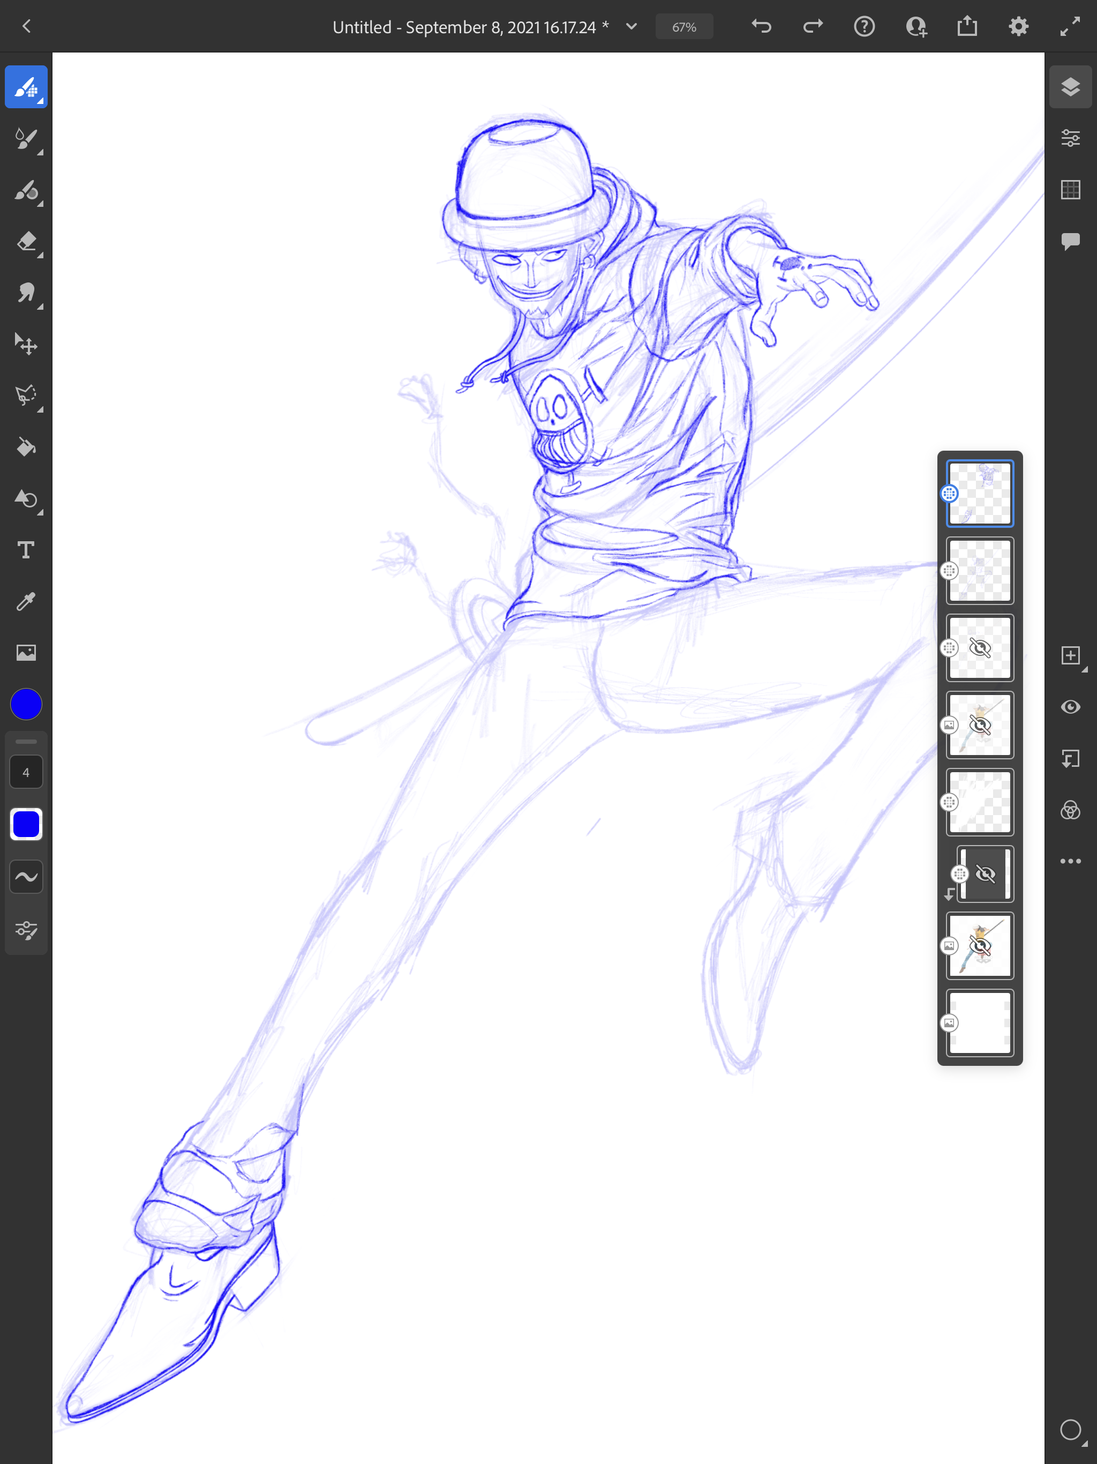
Task: Open the Place Image tool
Action: 26,653
